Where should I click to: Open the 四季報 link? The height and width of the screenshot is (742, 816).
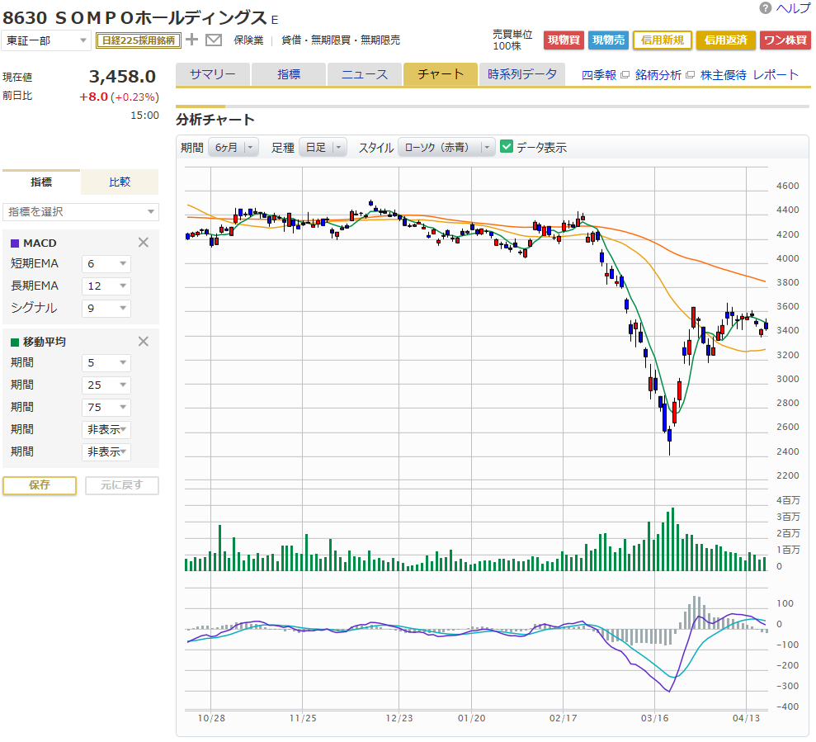click(598, 75)
